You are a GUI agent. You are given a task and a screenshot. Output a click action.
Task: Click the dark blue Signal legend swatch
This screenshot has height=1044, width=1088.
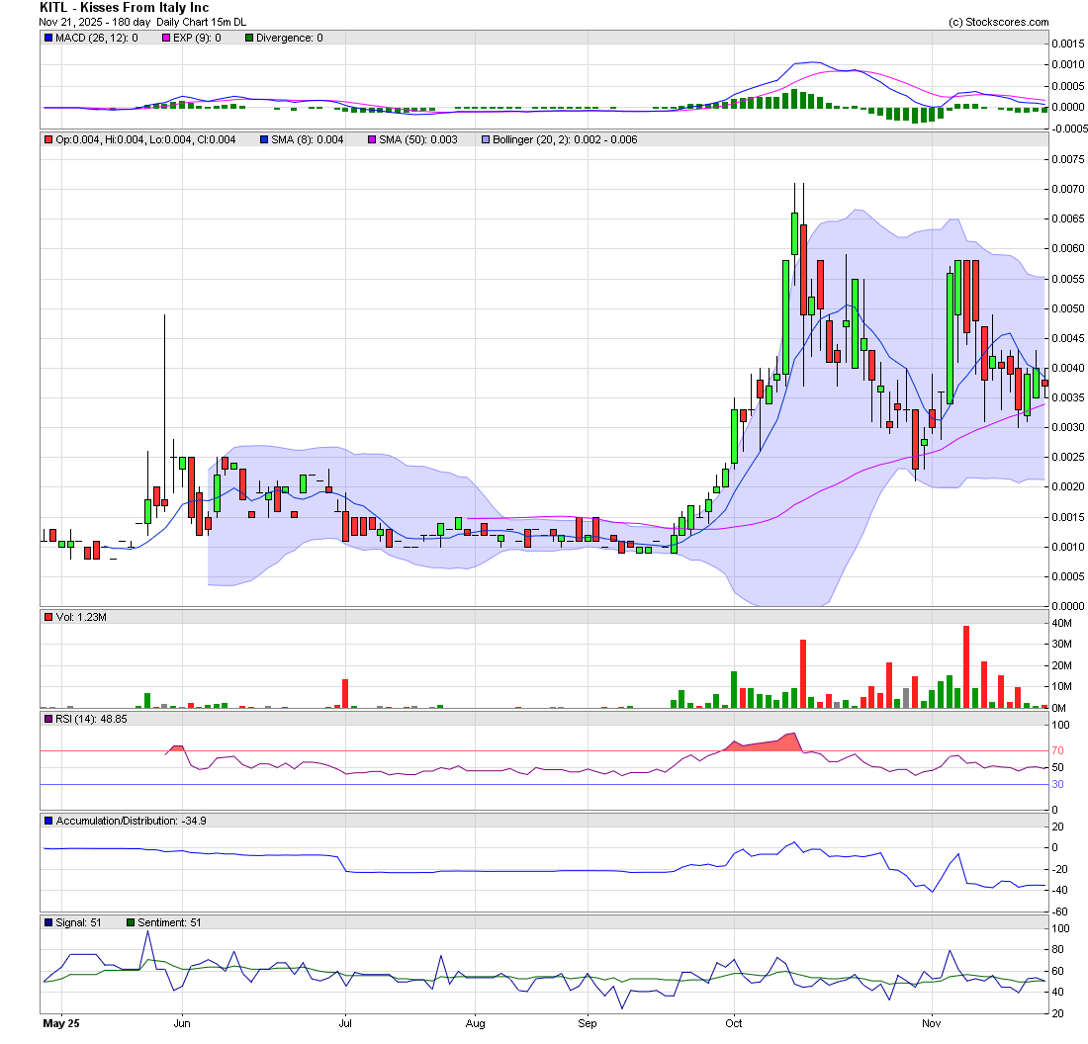[x=48, y=923]
